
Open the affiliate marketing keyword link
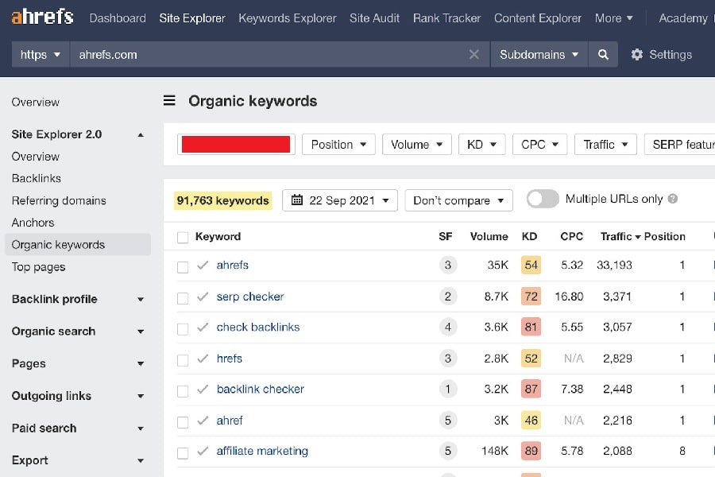262,451
